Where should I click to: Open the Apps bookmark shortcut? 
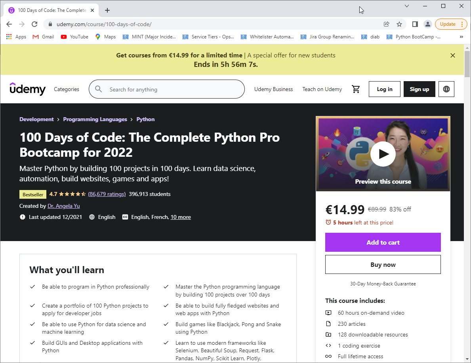point(16,37)
